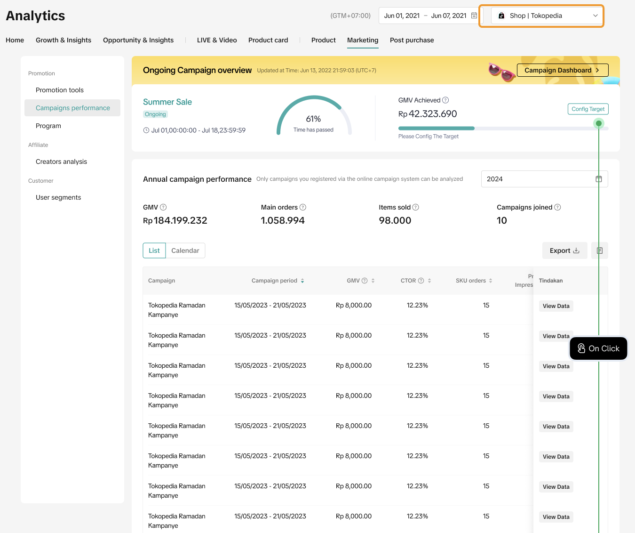635x533 pixels.
Task: Switch to the List view toggle
Action: (x=154, y=250)
